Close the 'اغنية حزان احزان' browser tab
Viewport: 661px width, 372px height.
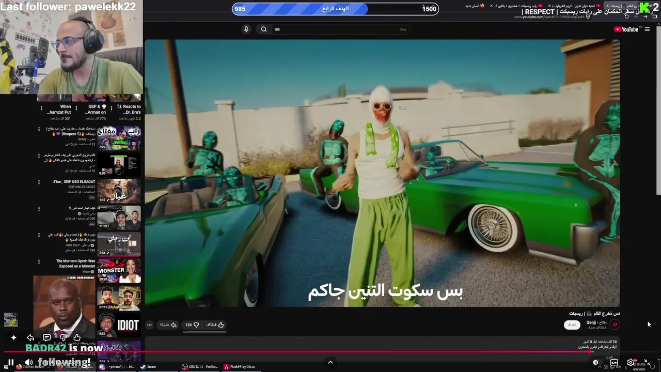pyautogui.click(x=550, y=6)
